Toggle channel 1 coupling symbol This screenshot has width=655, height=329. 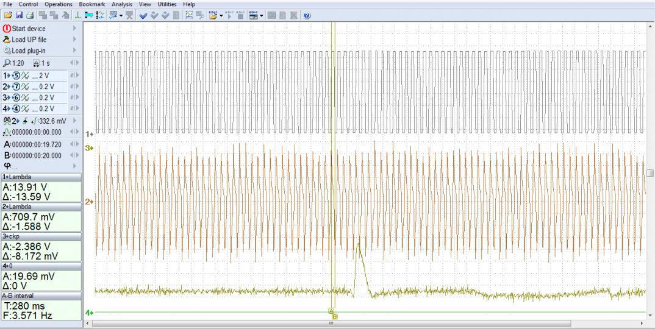[x=26, y=76]
